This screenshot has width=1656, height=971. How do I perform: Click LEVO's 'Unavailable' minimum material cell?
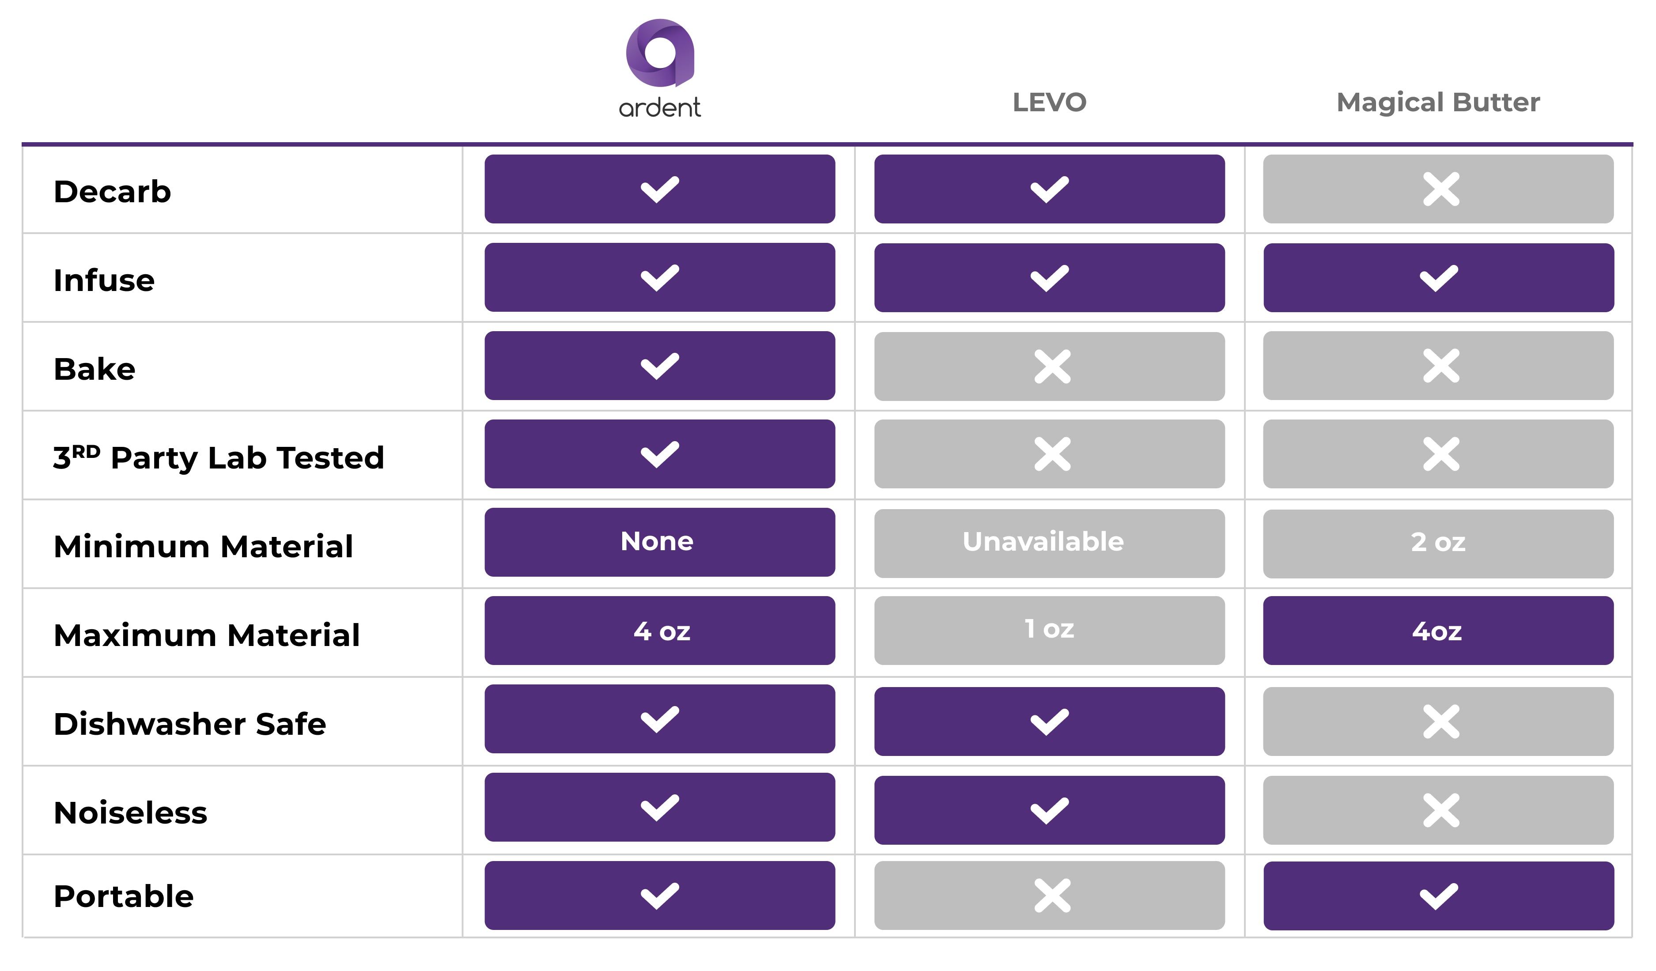click(1043, 543)
